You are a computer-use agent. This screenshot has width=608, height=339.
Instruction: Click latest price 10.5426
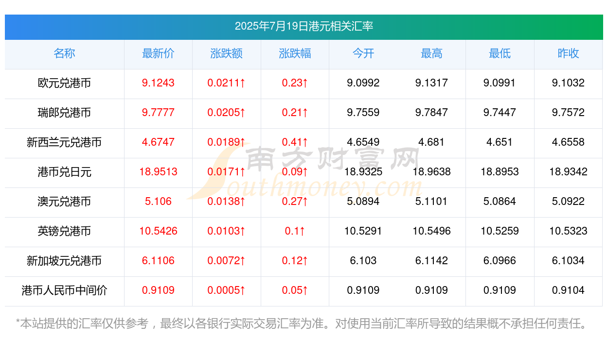tap(158, 231)
